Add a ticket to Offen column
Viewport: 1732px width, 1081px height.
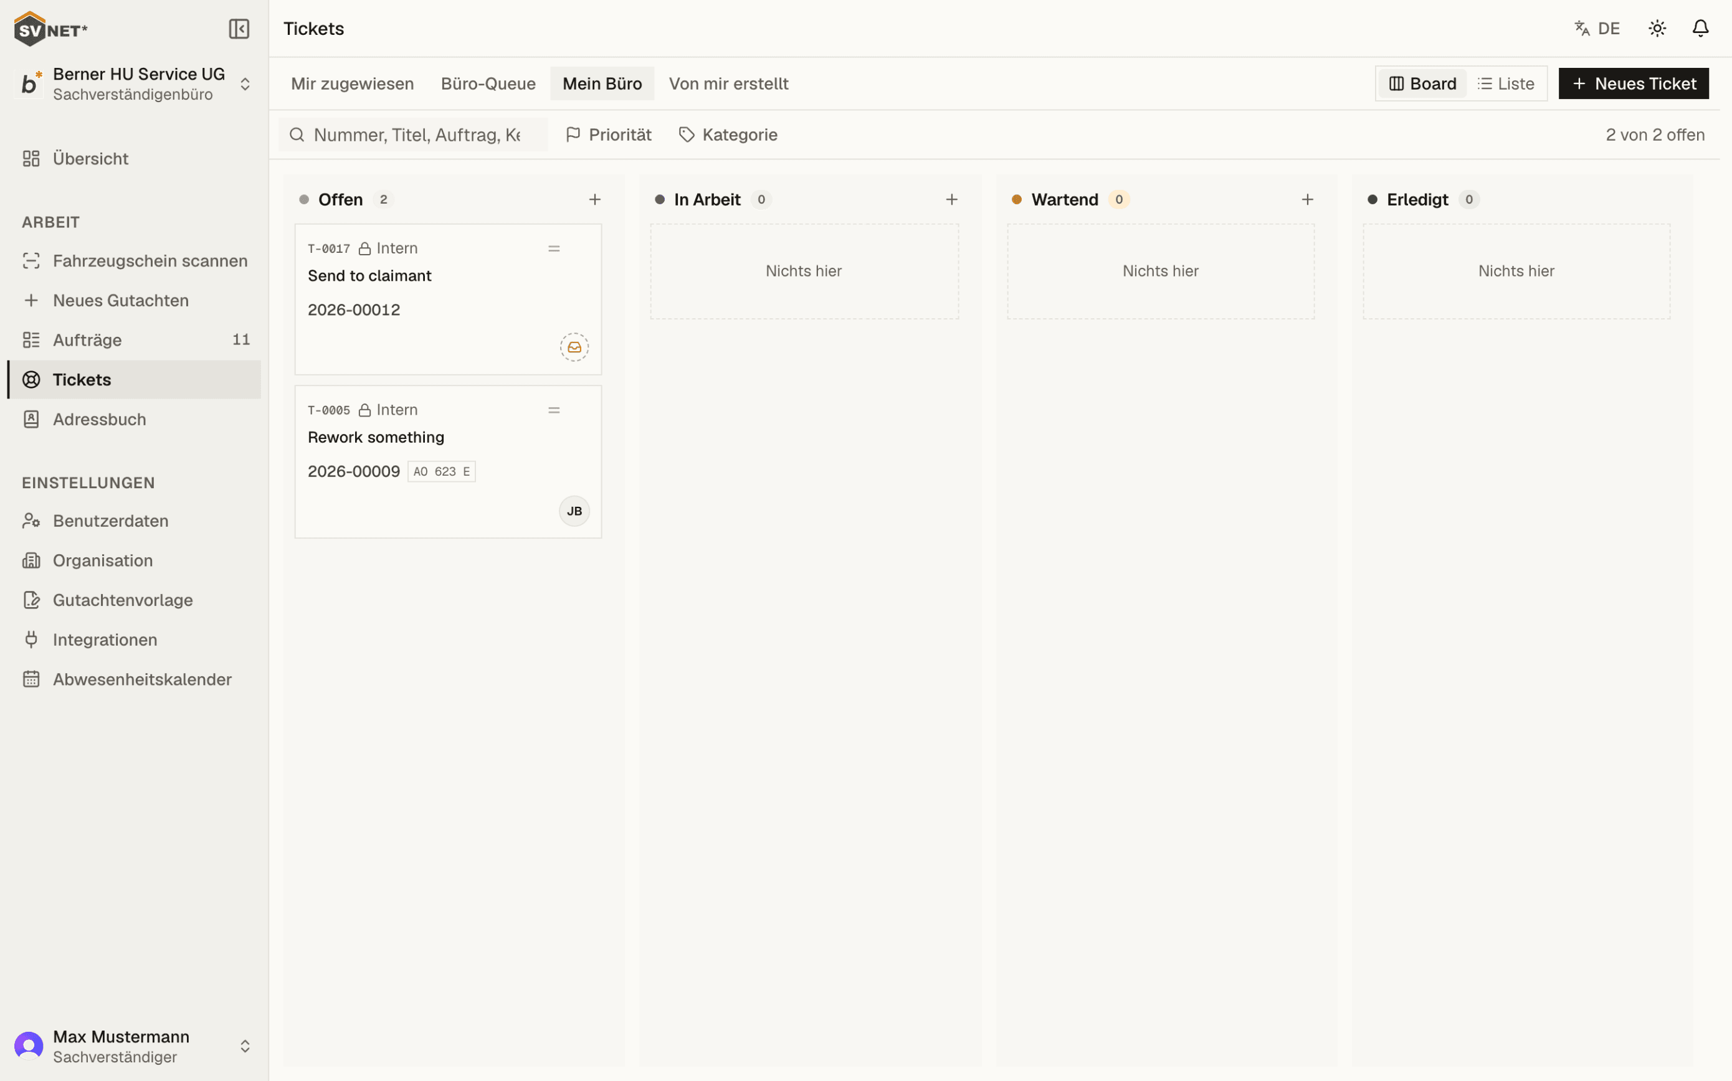click(594, 199)
